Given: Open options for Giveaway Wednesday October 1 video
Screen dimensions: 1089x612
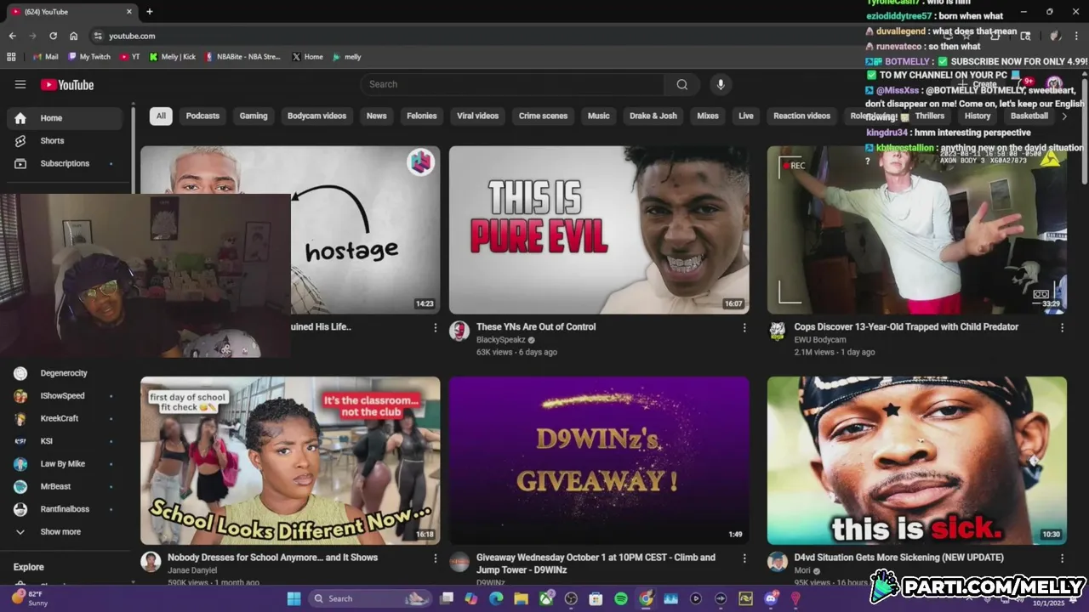Looking at the screenshot, I should point(744,558).
